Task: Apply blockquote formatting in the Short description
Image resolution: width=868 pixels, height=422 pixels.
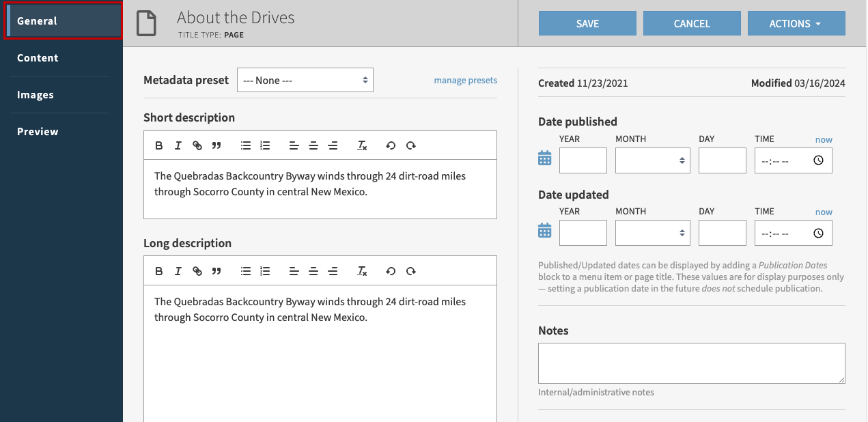Action: (x=216, y=145)
